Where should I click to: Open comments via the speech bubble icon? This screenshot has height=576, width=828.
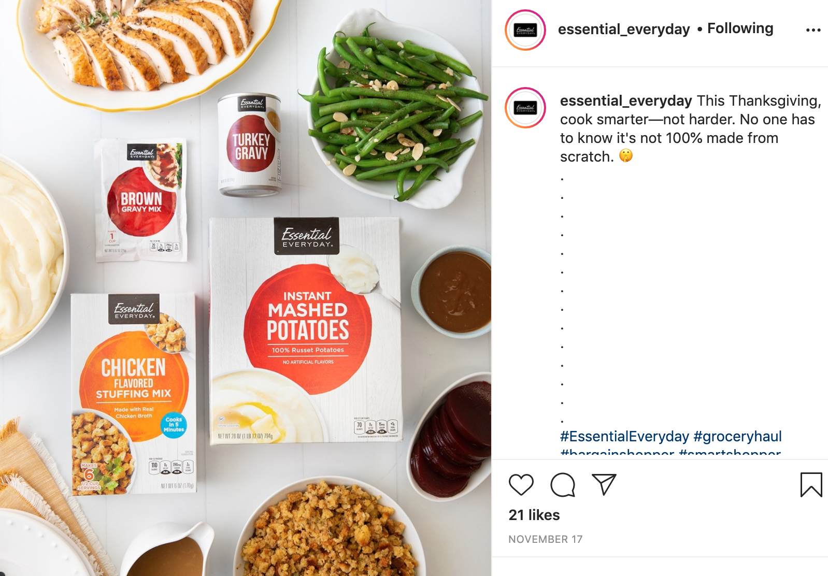(563, 485)
